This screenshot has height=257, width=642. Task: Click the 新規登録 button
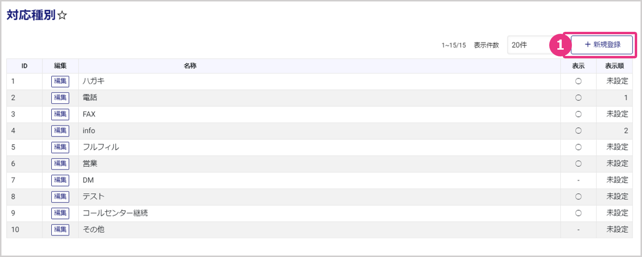tap(602, 45)
